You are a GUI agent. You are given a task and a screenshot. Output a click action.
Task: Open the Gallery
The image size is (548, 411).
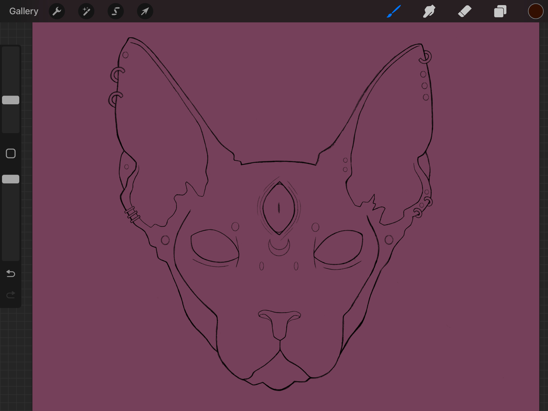pos(24,11)
